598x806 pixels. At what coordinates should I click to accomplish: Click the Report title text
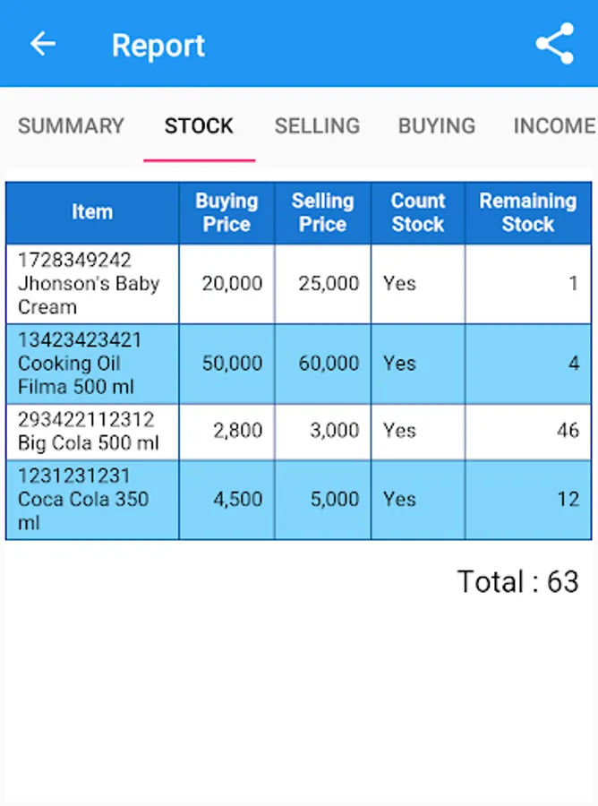click(158, 46)
